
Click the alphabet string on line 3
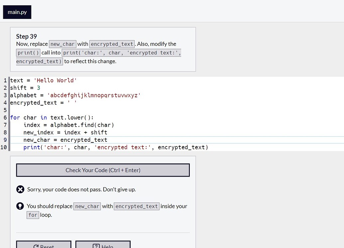point(94,95)
